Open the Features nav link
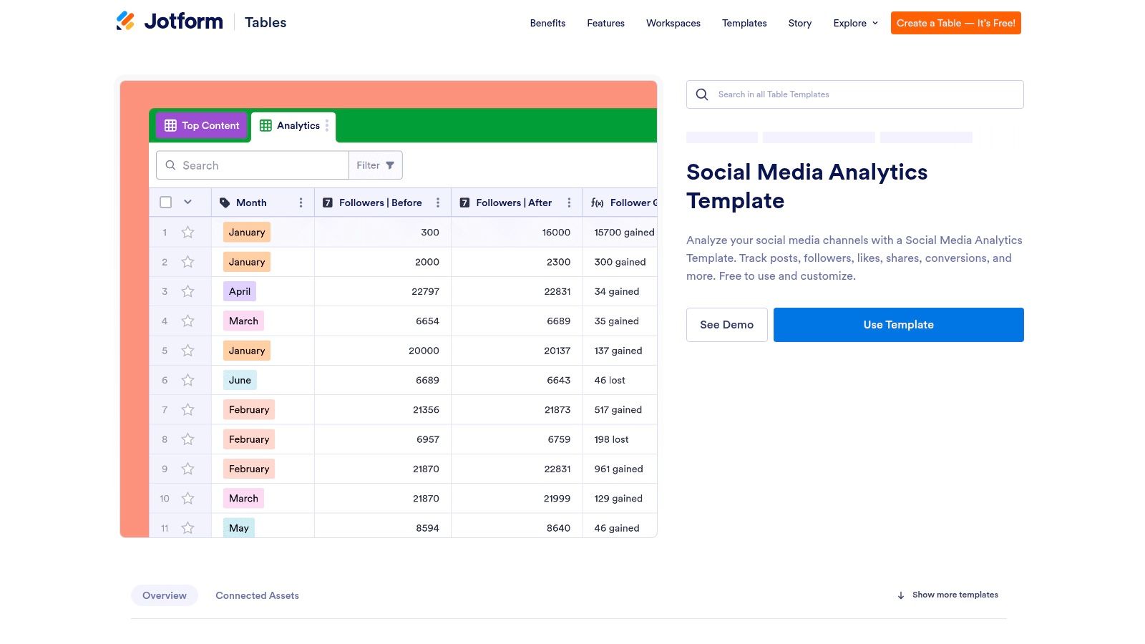The height and width of the screenshot is (644, 1145). tap(606, 23)
